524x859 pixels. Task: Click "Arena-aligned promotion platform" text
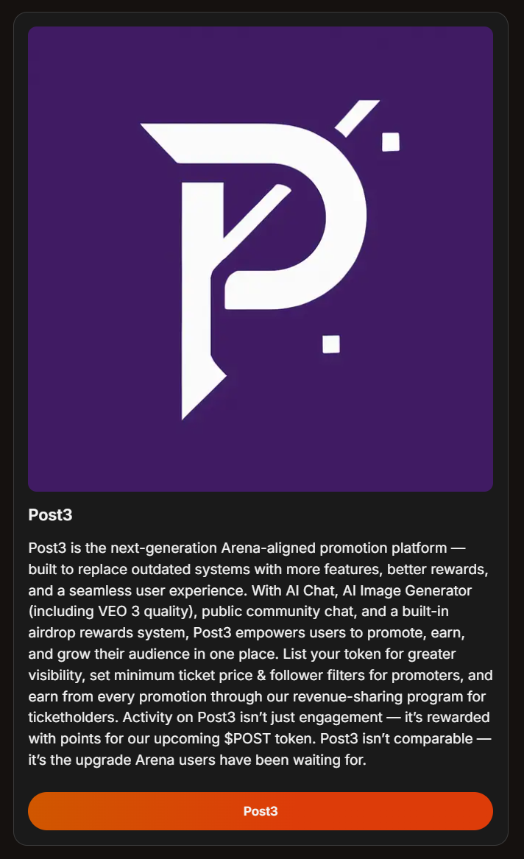[333, 548]
